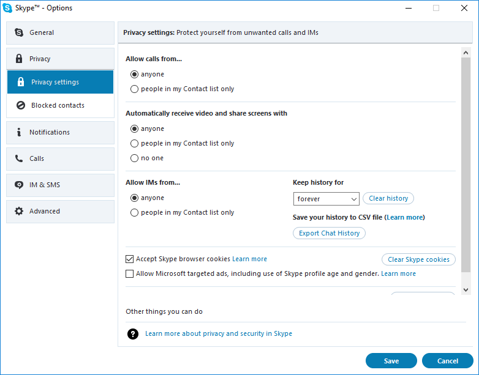
Task: Click the Skype logo in title bar
Action: point(7,8)
